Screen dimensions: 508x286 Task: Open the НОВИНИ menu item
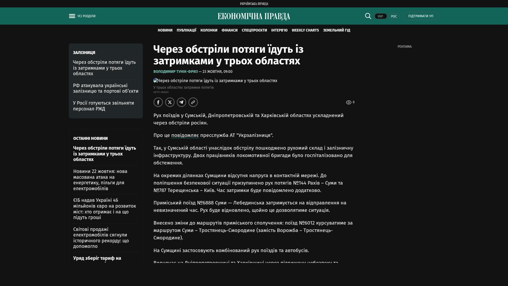tap(165, 30)
